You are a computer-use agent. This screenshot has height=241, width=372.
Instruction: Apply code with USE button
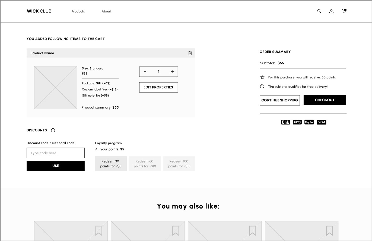click(56, 166)
